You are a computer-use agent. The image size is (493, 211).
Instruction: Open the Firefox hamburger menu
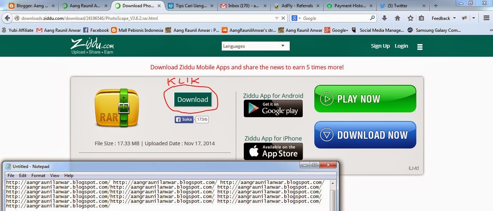pos(486,18)
